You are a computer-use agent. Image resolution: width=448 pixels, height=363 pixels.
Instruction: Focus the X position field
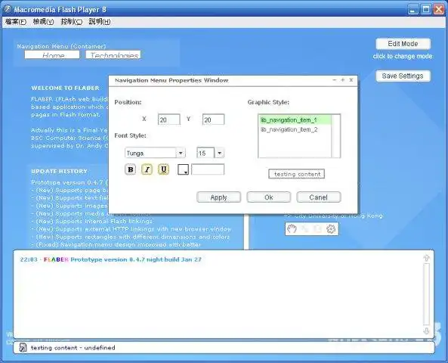click(169, 119)
